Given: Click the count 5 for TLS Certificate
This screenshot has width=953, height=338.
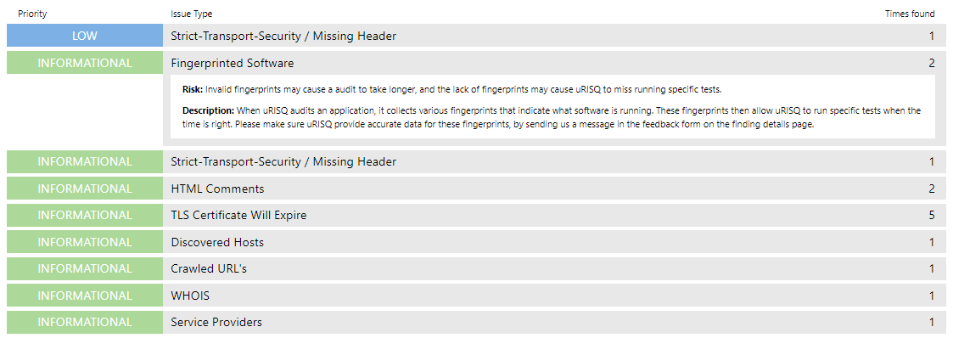Looking at the screenshot, I should click(x=932, y=215).
